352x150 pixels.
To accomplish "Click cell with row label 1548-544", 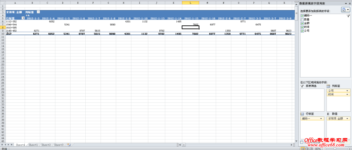I will pos(15,25).
